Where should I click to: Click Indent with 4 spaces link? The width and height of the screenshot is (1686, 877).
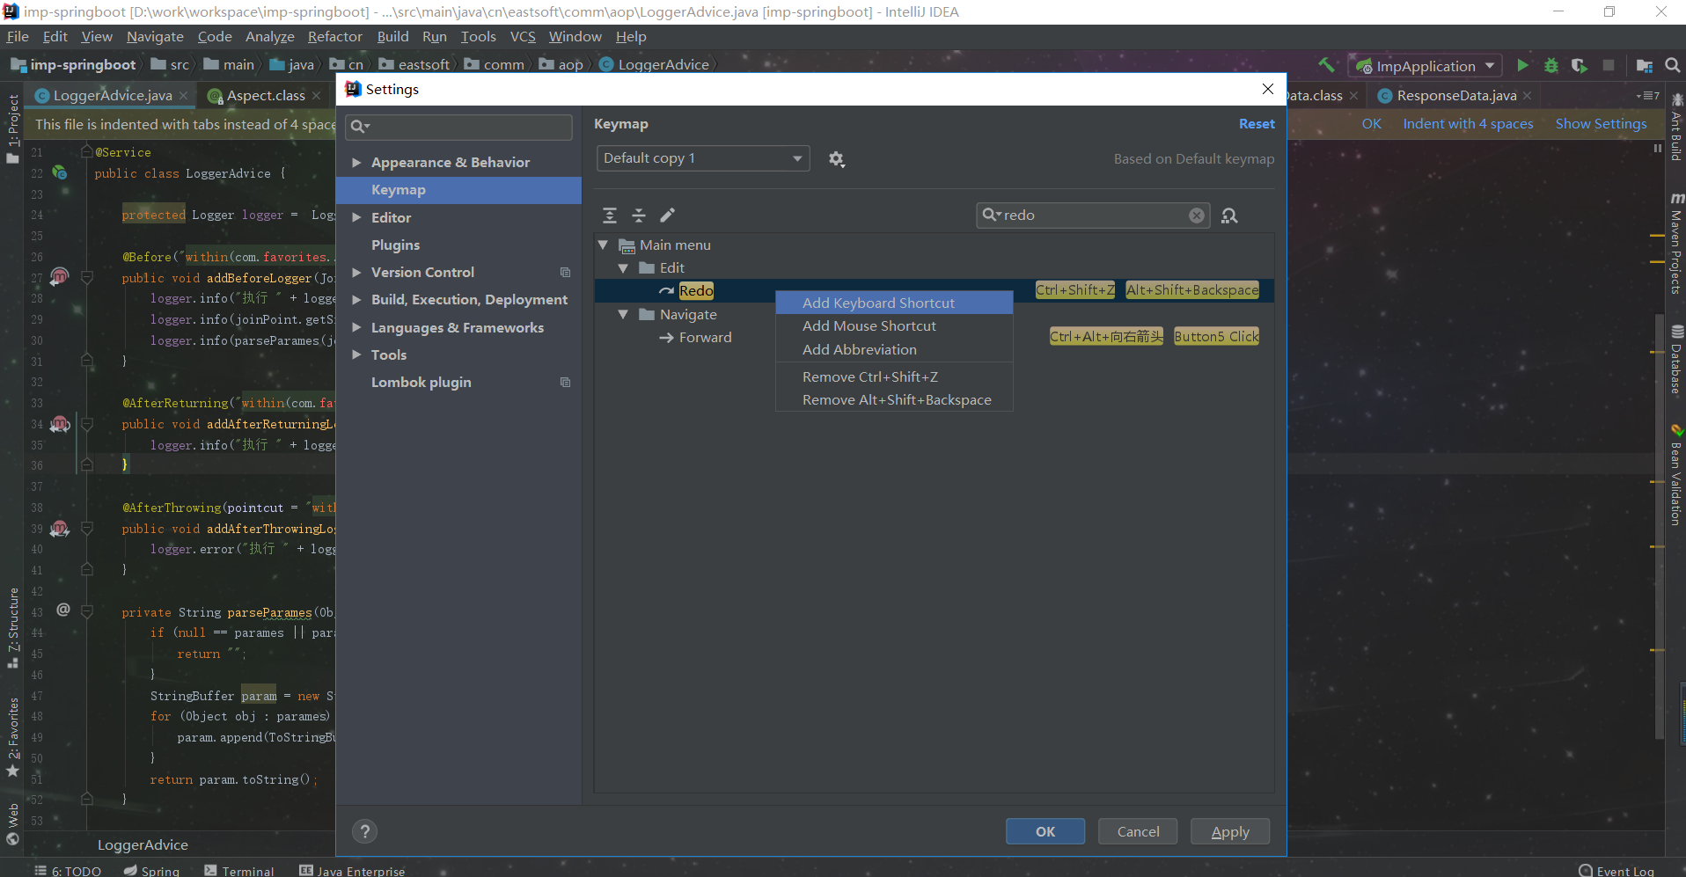tap(1468, 124)
